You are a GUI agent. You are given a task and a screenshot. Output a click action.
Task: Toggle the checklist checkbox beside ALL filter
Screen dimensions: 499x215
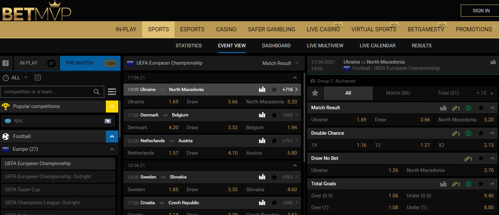coord(38,78)
